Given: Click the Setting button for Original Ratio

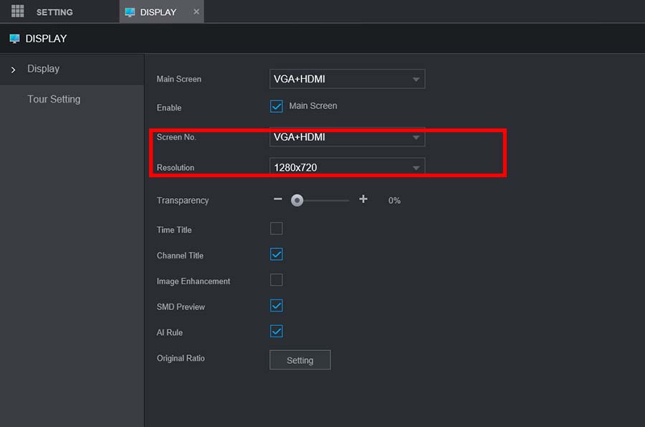Looking at the screenshot, I should [300, 360].
